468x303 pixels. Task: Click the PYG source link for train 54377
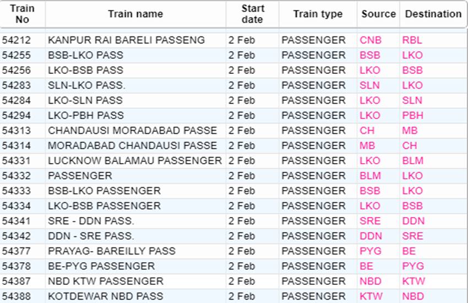(x=371, y=251)
